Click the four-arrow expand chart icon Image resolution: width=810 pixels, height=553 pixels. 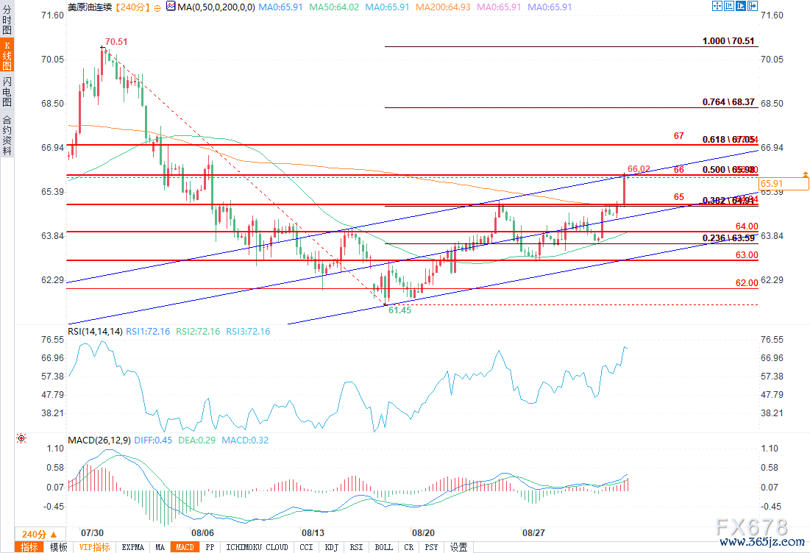click(717, 7)
